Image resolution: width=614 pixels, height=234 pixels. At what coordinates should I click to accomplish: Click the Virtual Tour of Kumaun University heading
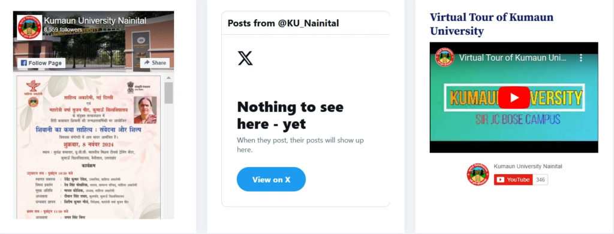(492, 24)
